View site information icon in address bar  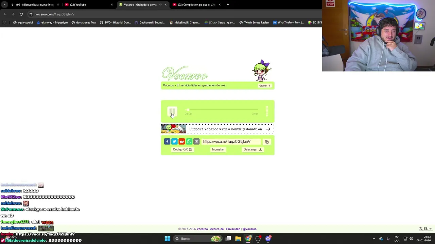point(31,14)
